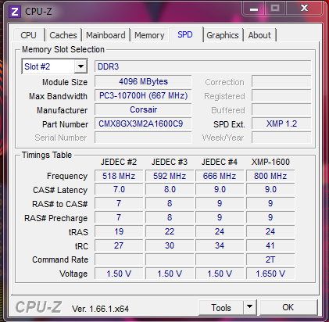Screen dimensions: 329x322
Task: Click the CPU-Z purple Z title icon
Action: pyautogui.click(x=15, y=12)
